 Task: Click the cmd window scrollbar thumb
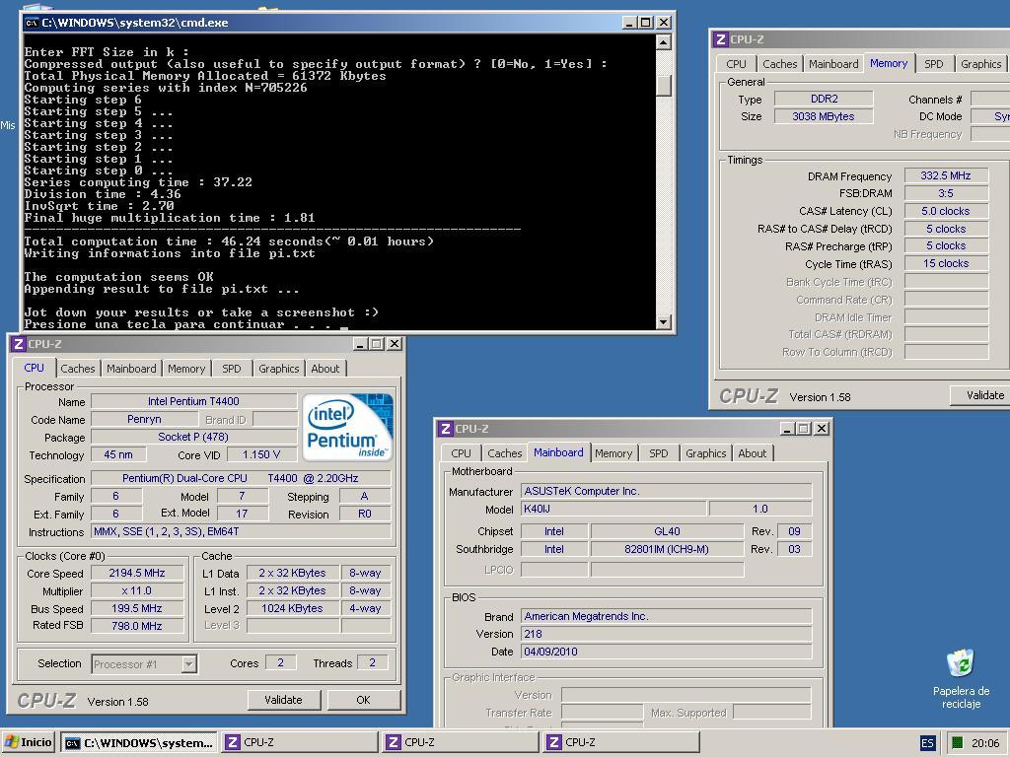pyautogui.click(x=664, y=86)
